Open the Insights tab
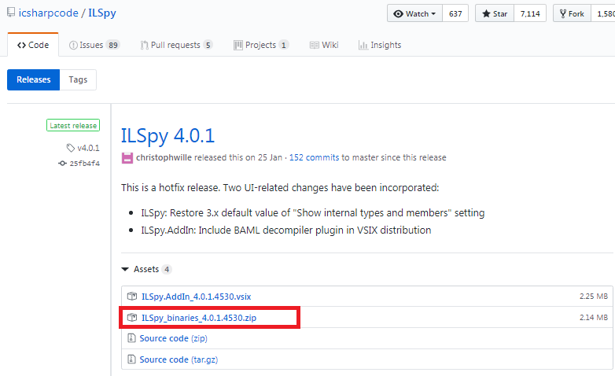Image resolution: width=615 pixels, height=376 pixels. (x=380, y=45)
